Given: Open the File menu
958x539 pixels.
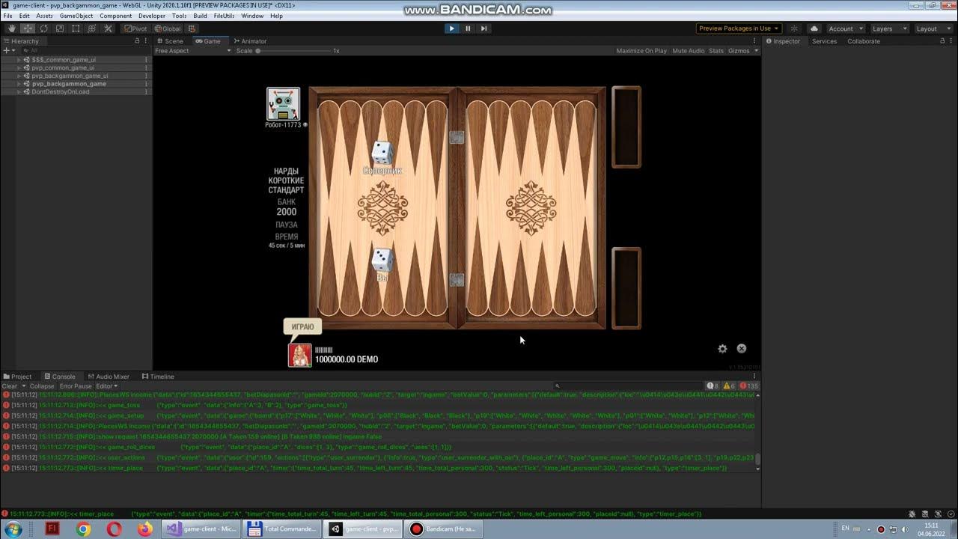Looking at the screenshot, I should (x=7, y=16).
